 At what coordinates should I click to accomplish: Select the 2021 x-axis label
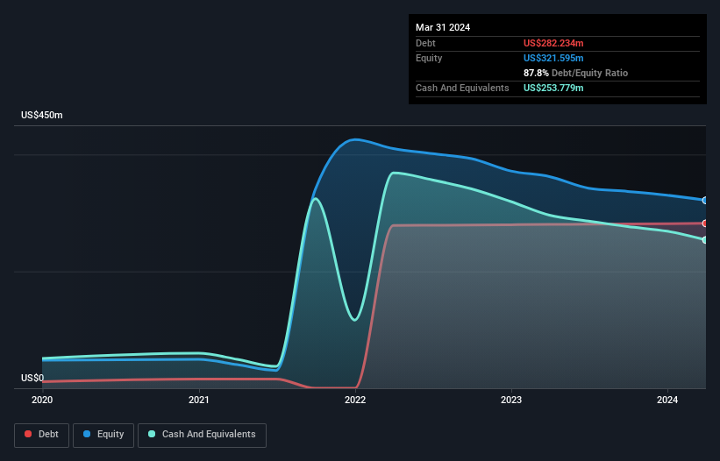pos(199,400)
